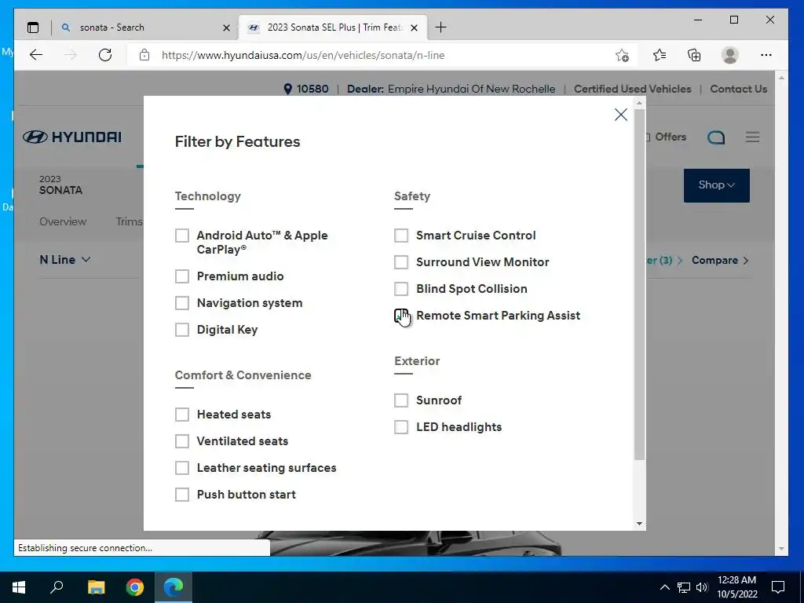Check Smart Cruise Control
This screenshot has height=603, width=804.
coord(401,236)
